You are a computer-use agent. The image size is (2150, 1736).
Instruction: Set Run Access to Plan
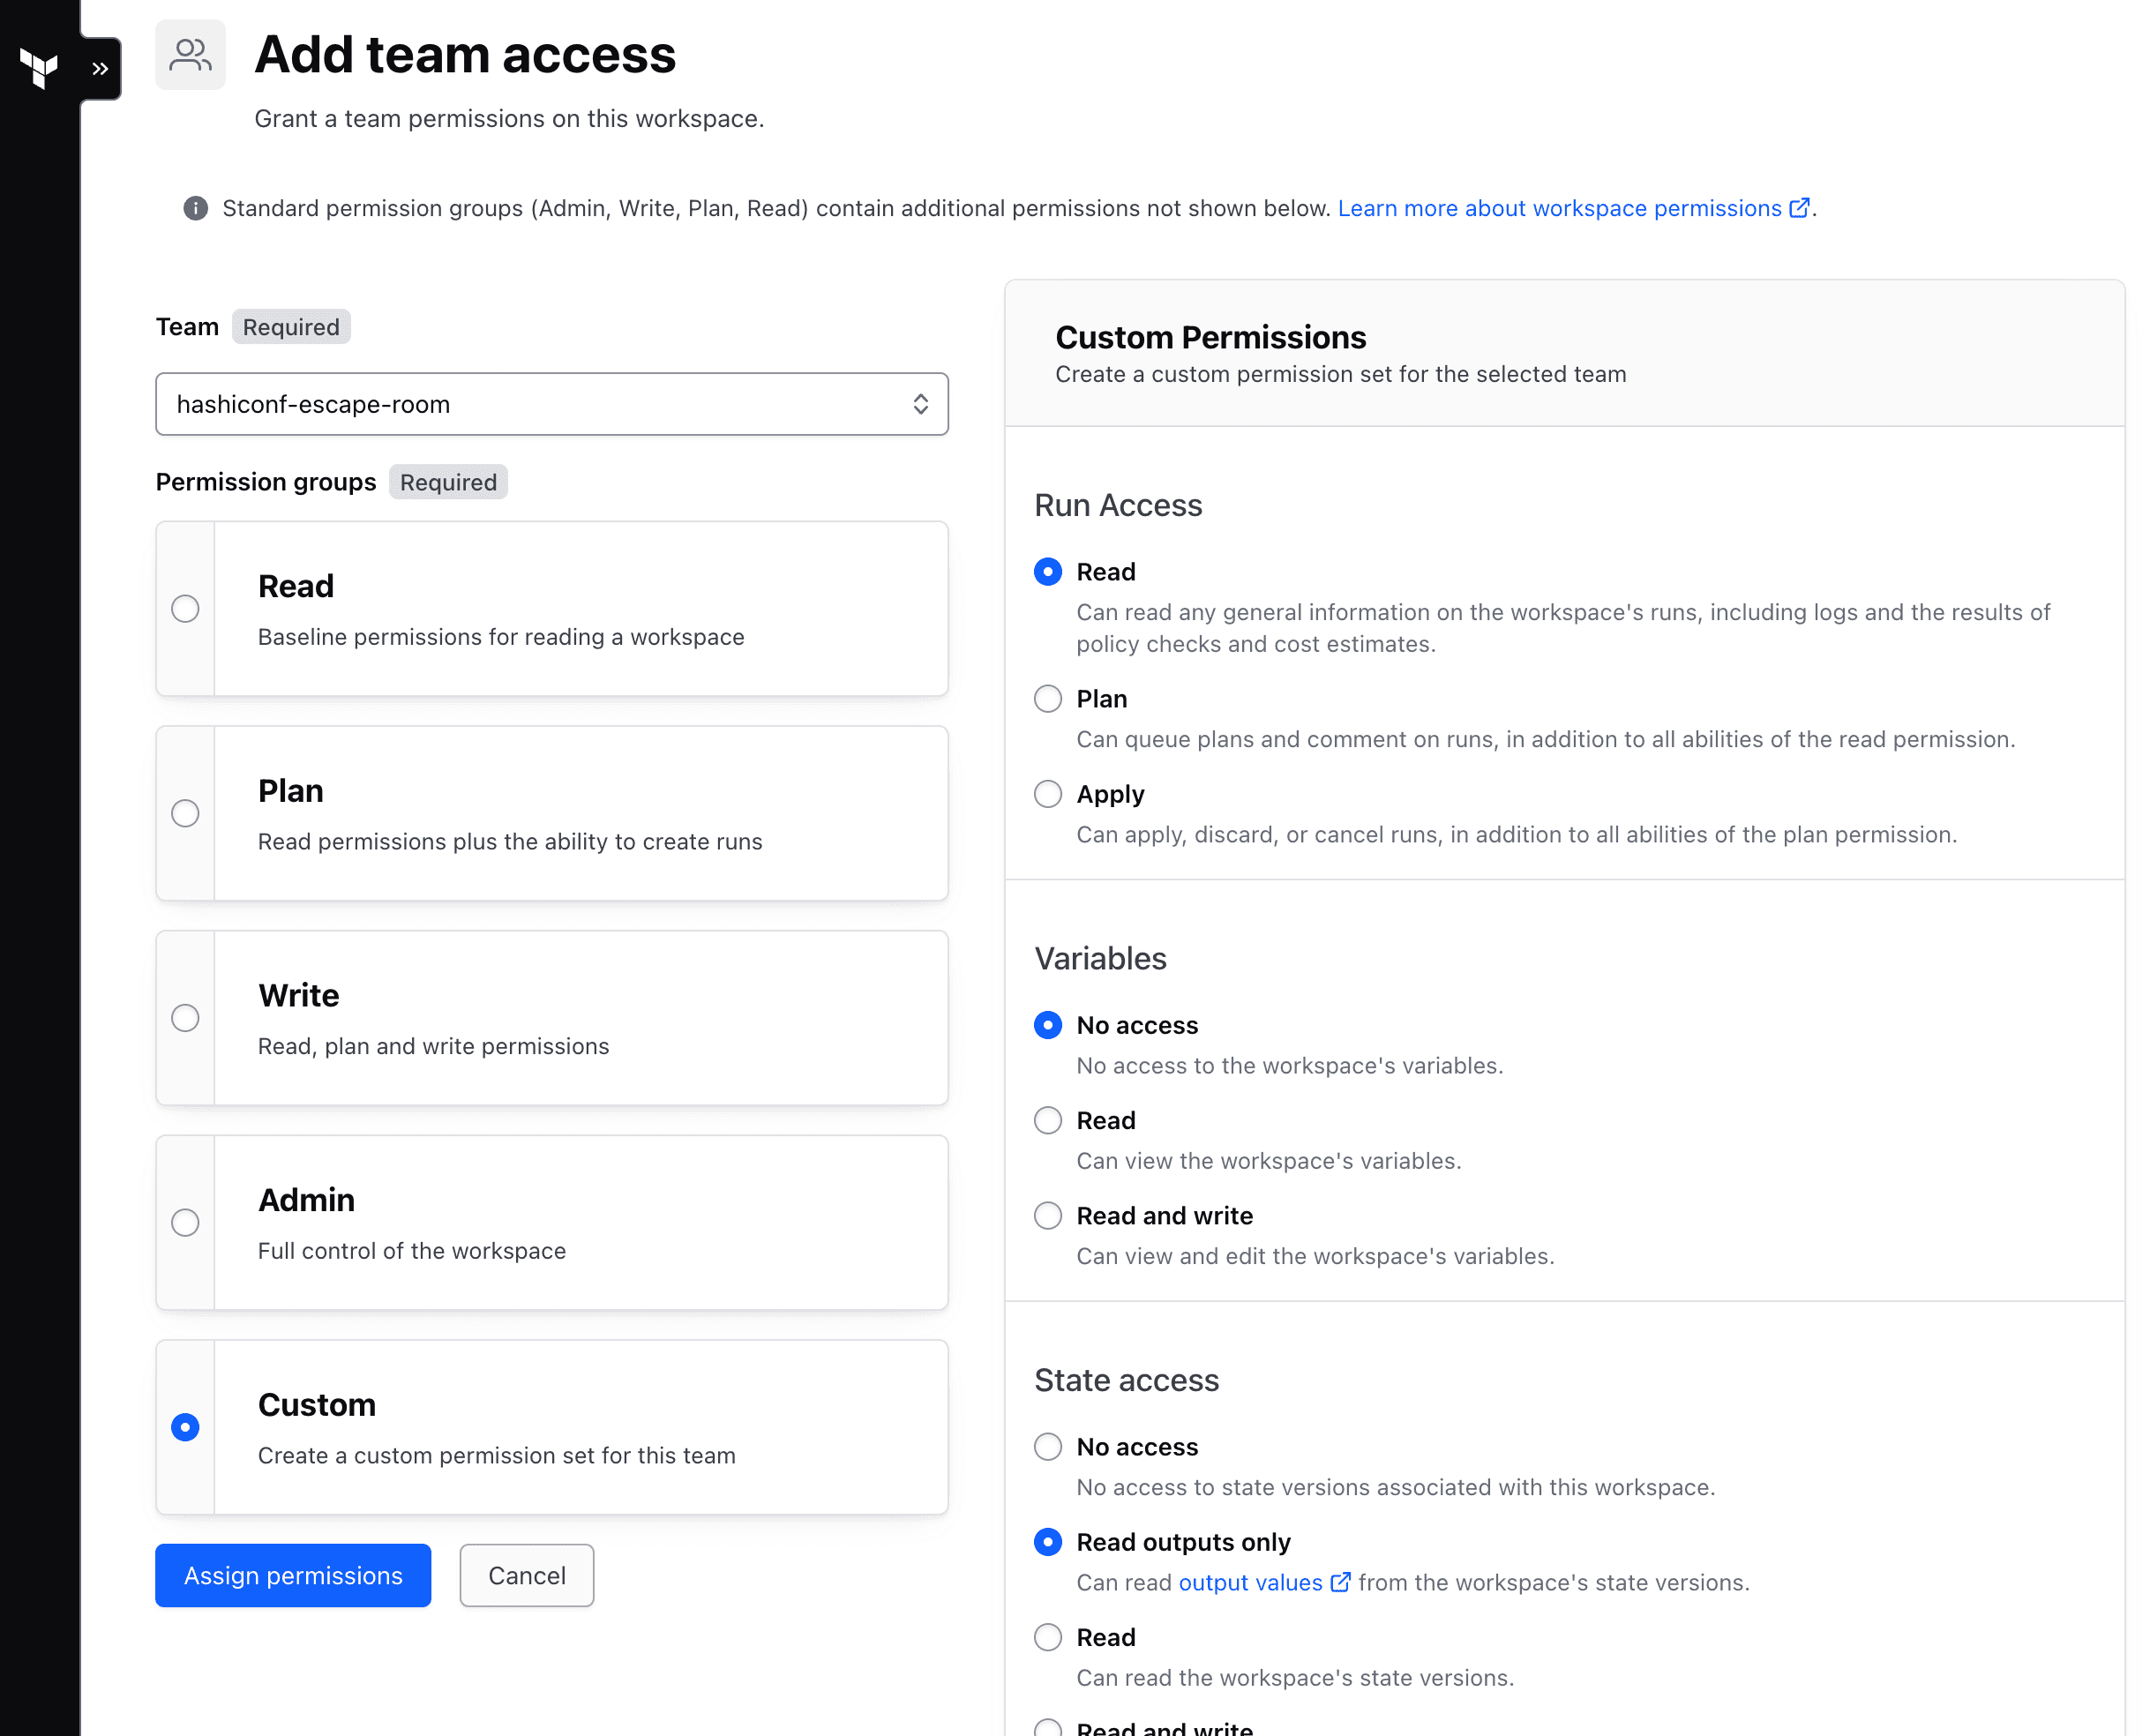1047,698
